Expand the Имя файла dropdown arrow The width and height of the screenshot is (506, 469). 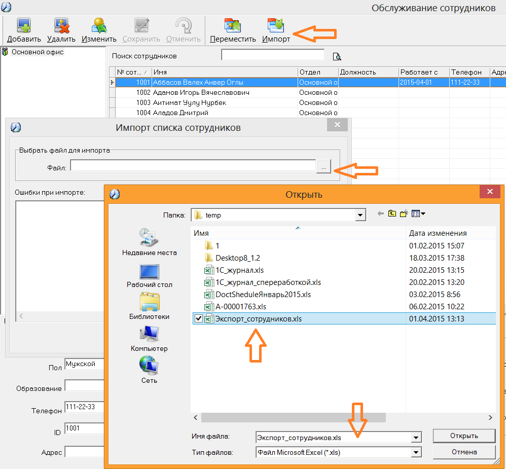(x=416, y=438)
